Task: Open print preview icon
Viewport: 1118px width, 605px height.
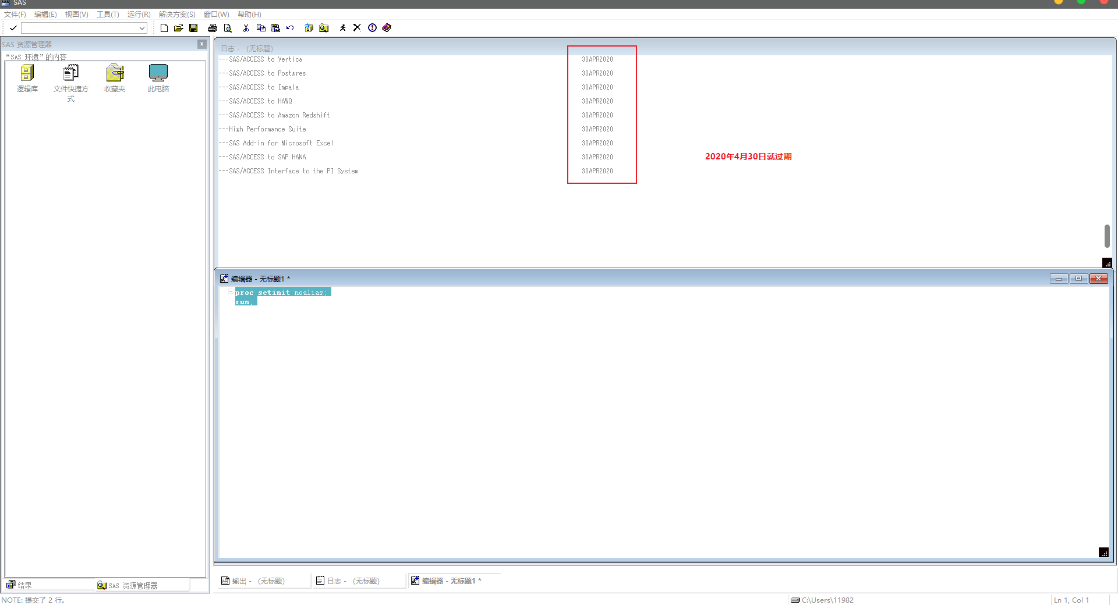Action: (x=228, y=28)
